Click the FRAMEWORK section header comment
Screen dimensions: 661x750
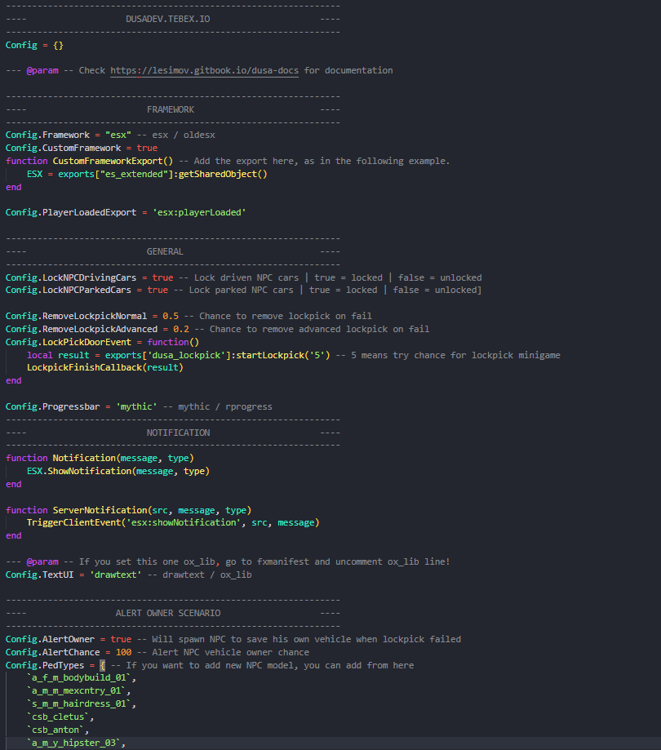(x=171, y=109)
